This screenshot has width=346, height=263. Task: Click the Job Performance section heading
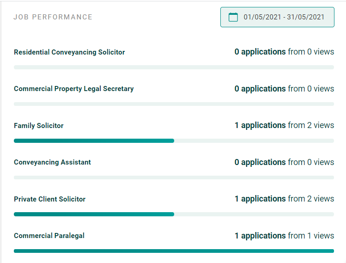click(53, 17)
